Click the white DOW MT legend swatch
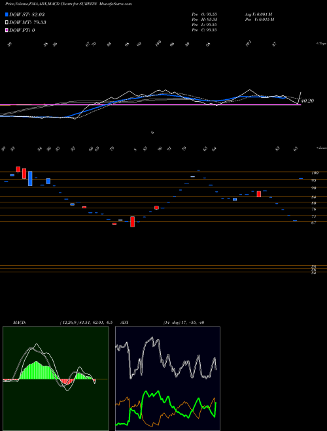This screenshot has width=327, height=431. [x=7, y=23]
